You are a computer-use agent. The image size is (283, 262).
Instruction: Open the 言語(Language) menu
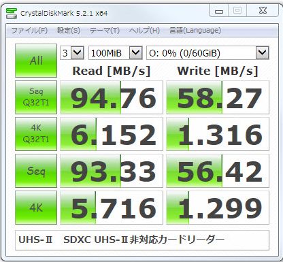click(195, 31)
